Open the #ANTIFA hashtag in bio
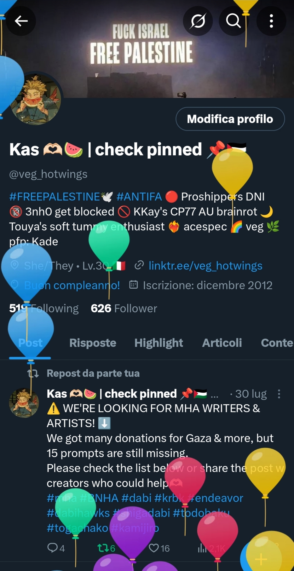The image size is (294, 571). (x=139, y=197)
